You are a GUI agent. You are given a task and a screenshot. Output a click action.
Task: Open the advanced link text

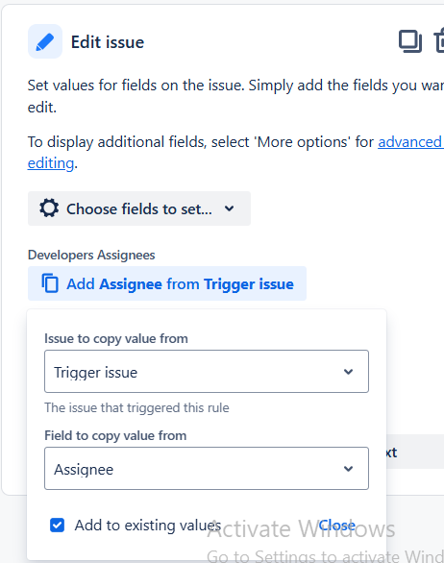[x=410, y=142]
